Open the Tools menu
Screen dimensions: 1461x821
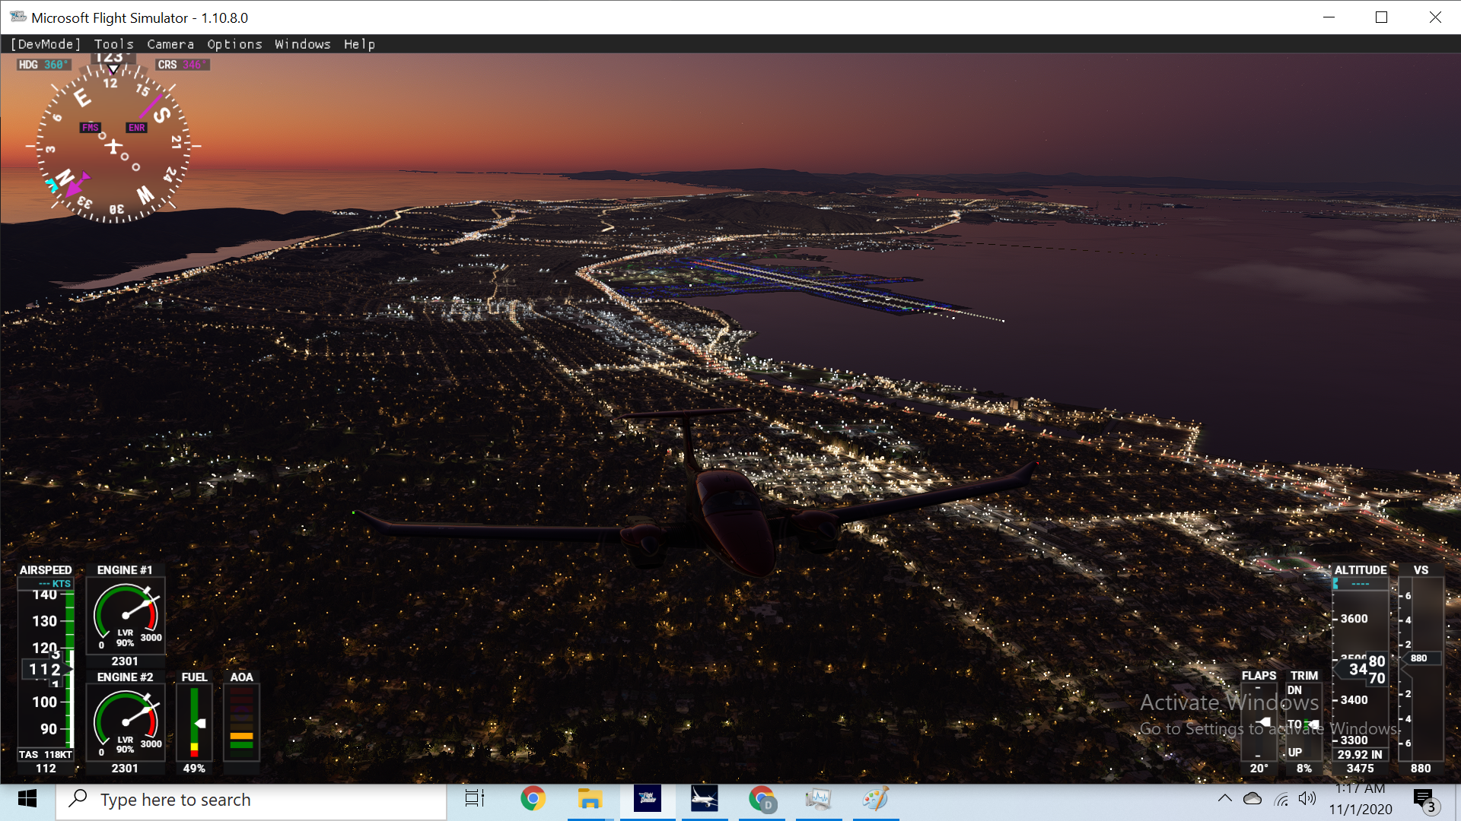point(114,44)
